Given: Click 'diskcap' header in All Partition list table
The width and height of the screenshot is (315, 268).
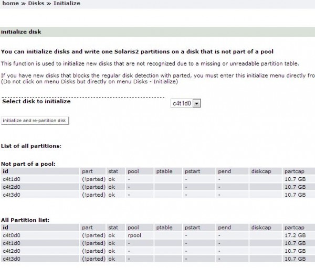Looking at the screenshot, I should point(261,228).
